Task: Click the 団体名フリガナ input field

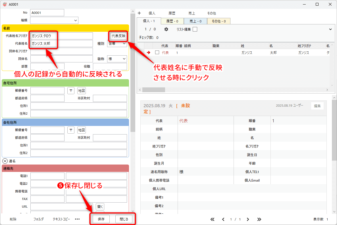Action: [61, 51]
